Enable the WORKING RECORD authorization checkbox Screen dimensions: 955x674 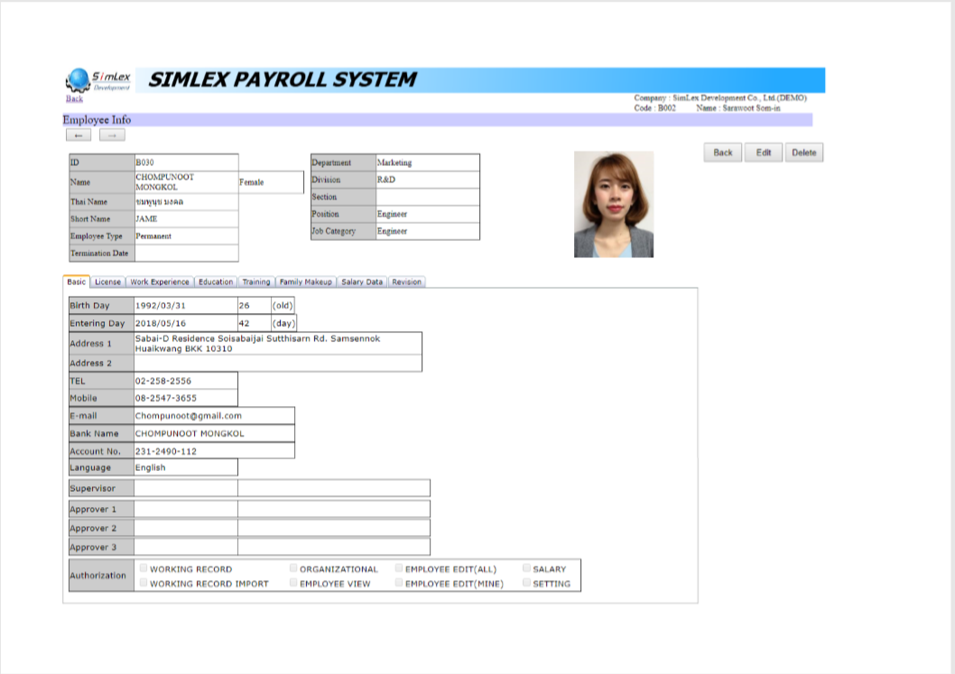(x=144, y=568)
